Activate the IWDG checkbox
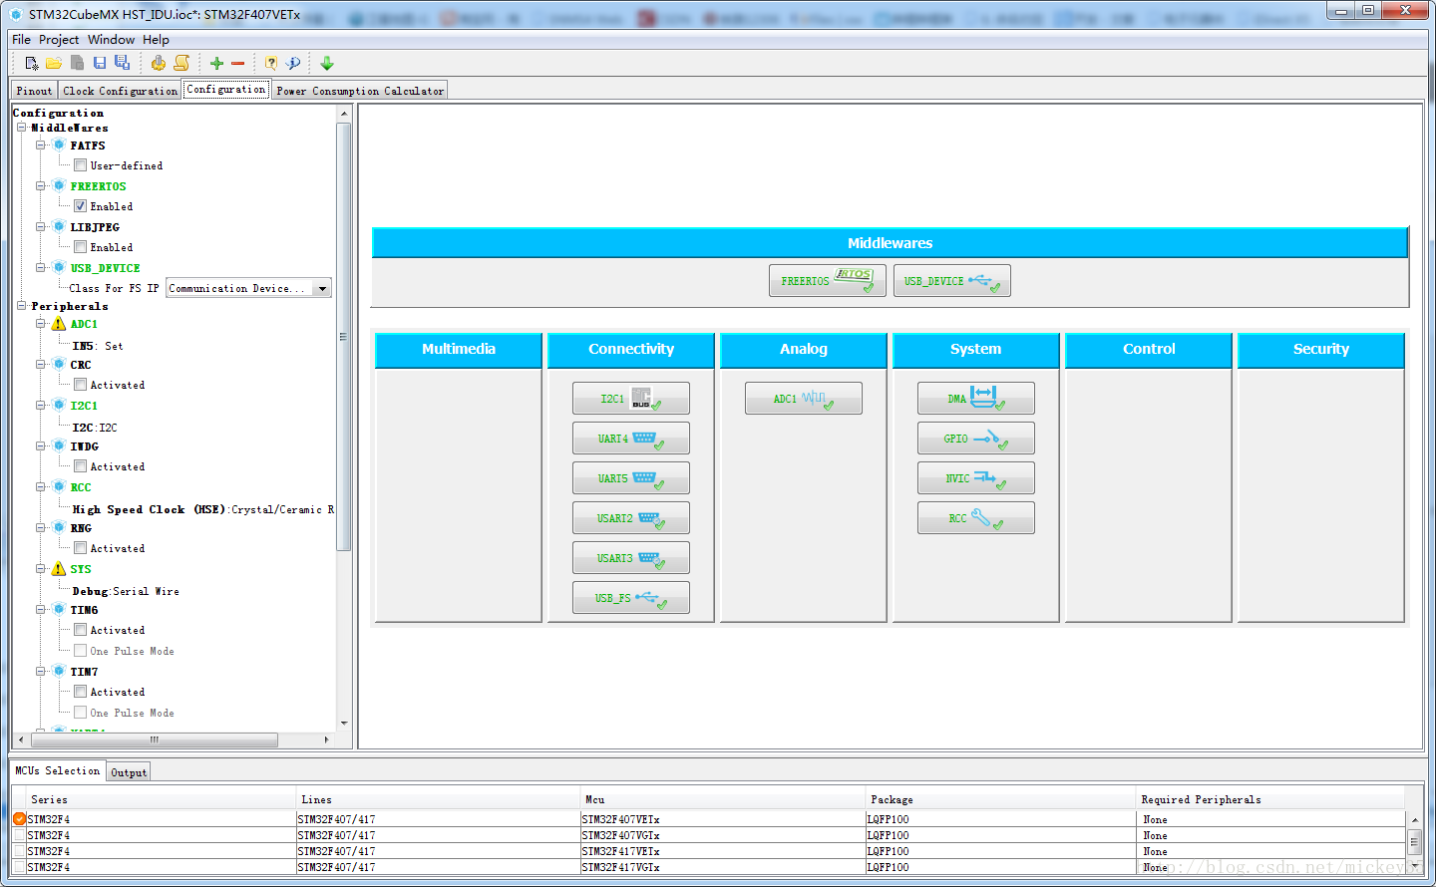 click(80, 466)
